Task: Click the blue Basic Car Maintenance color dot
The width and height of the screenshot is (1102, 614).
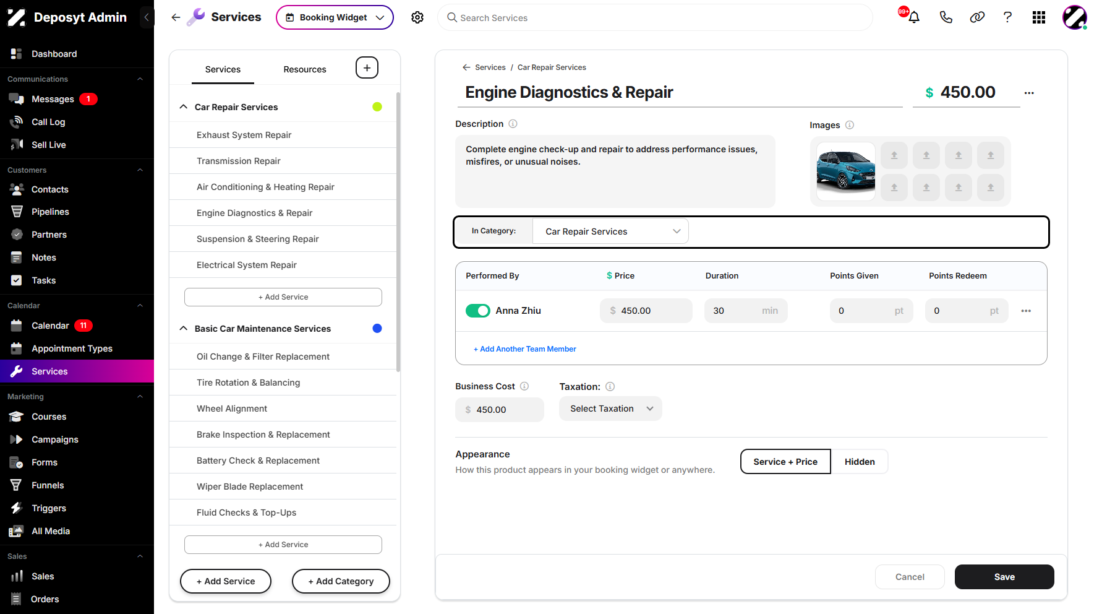Action: 377,328
